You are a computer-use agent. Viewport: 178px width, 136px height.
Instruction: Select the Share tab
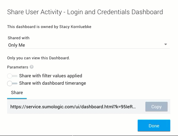(x=17, y=93)
